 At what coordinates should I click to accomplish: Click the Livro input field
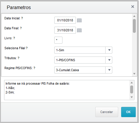click(x=58, y=40)
